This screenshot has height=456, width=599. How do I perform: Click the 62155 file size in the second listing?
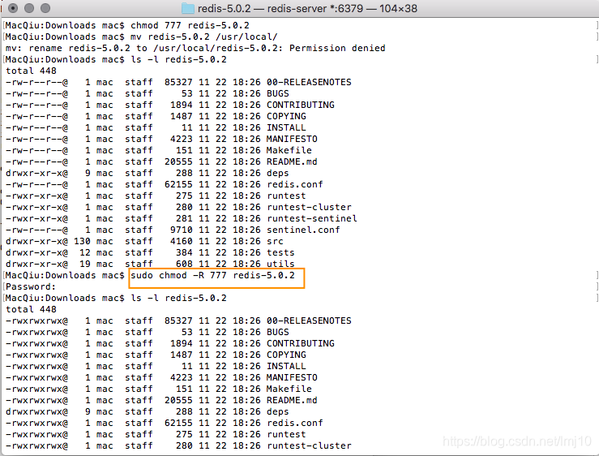[x=178, y=423]
